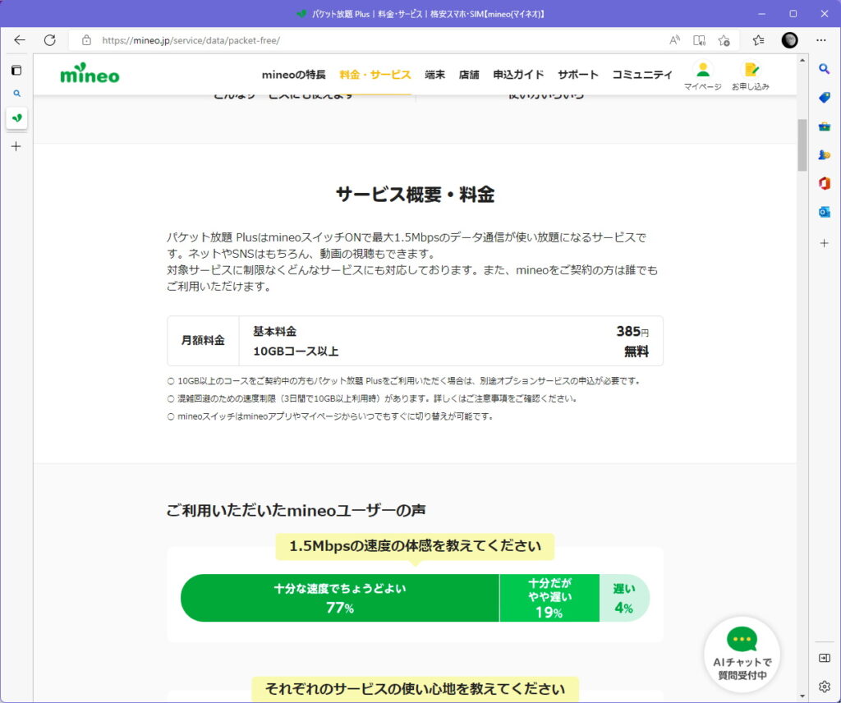Click the 基本料金 row label

pos(274,332)
